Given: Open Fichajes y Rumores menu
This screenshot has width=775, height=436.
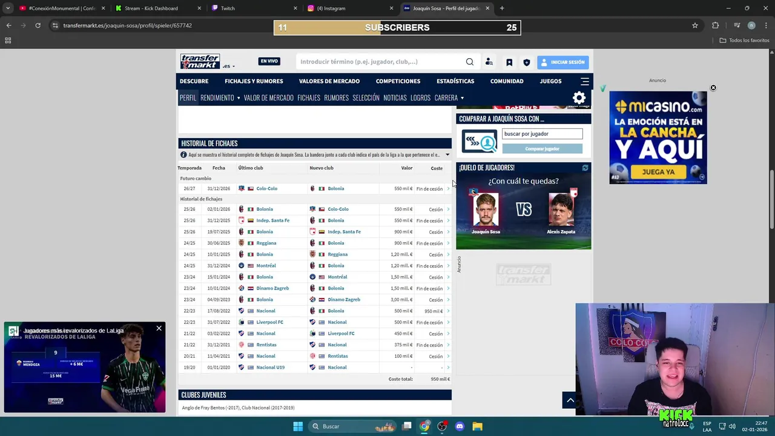Looking at the screenshot, I should (x=254, y=81).
